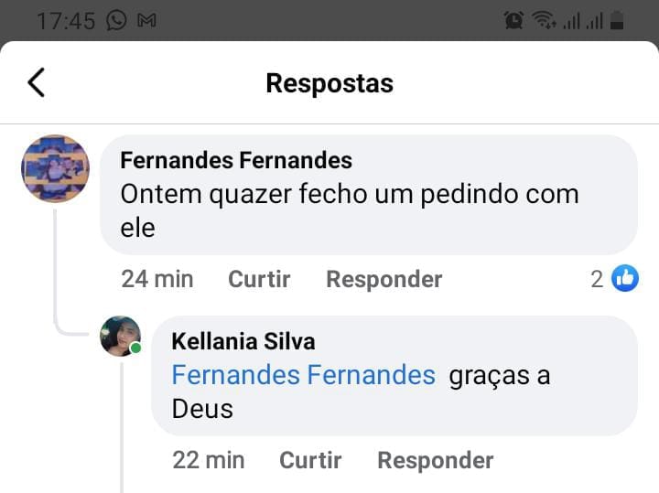Screen dimensions: 659x493
Task: Open the Fernandes Fernandes commenter name
Action: click(236, 160)
